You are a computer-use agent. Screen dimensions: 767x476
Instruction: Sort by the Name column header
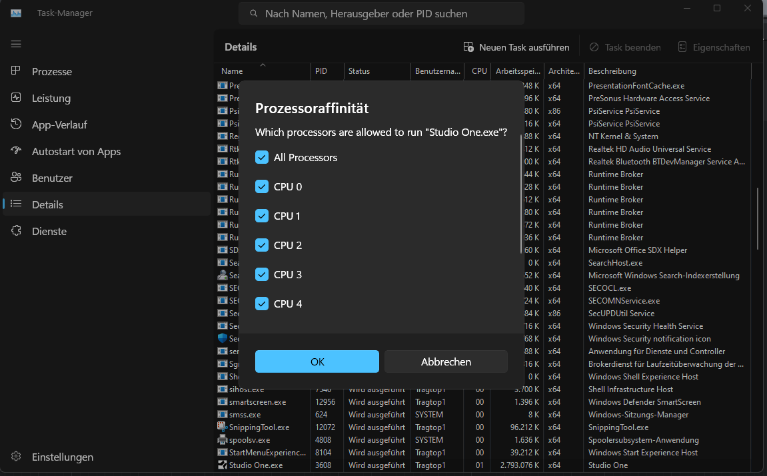click(x=263, y=71)
